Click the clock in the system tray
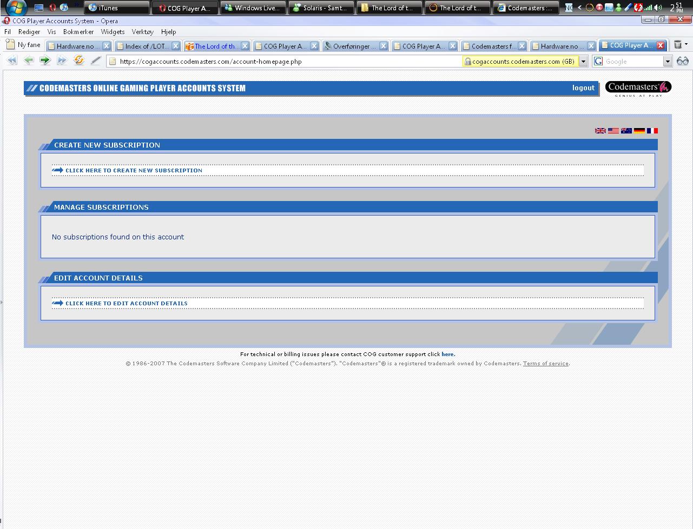The height and width of the screenshot is (529, 693). (676, 8)
